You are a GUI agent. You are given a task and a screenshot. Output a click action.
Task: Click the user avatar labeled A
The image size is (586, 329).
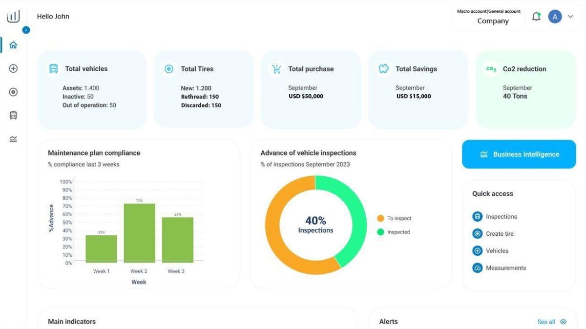(x=555, y=17)
